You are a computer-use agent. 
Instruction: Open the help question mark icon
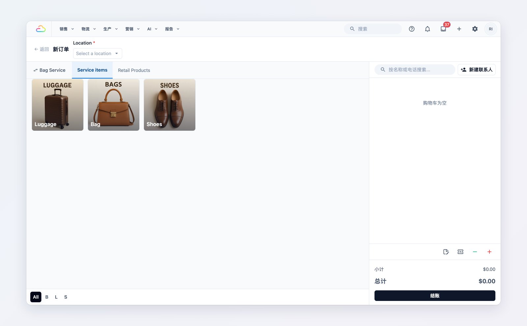pyautogui.click(x=412, y=29)
